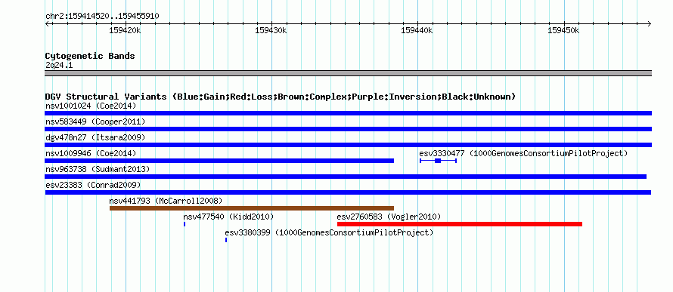Screen dimensions: 673x292
Task: Click the 2q24.1 band label
Action: pyautogui.click(x=59, y=65)
